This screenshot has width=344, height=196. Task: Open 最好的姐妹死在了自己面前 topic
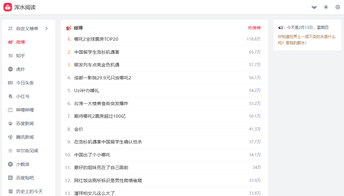(x=101, y=167)
